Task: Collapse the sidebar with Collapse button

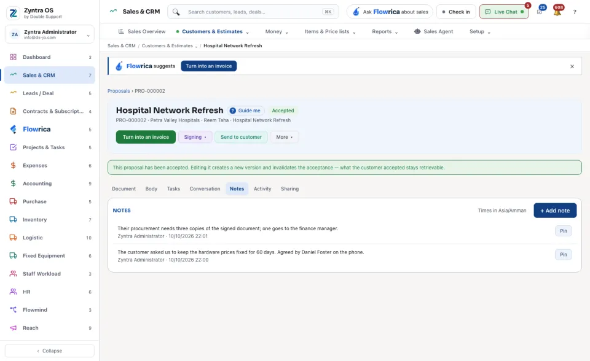Action: click(x=50, y=351)
